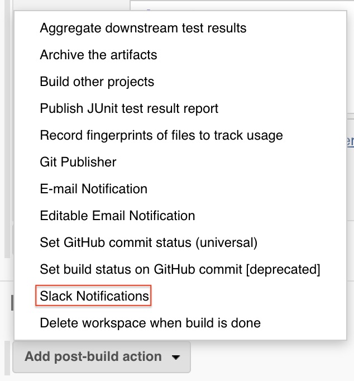Viewport: 354px width, 381px height.
Task: Select Build other projects
Action: [97, 82]
